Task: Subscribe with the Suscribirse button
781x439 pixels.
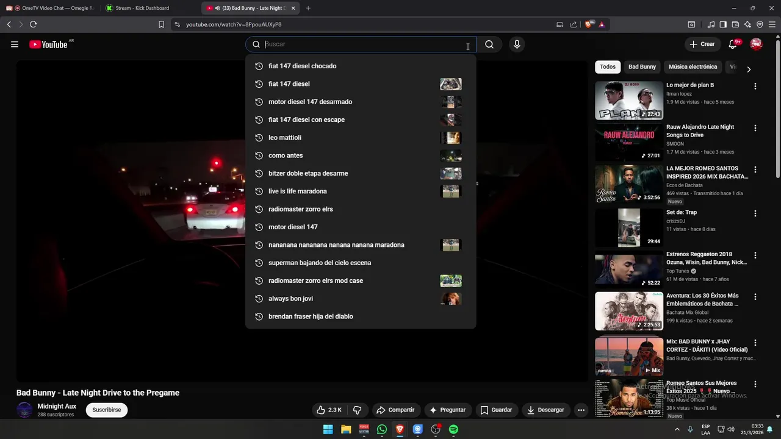Action: (x=107, y=410)
